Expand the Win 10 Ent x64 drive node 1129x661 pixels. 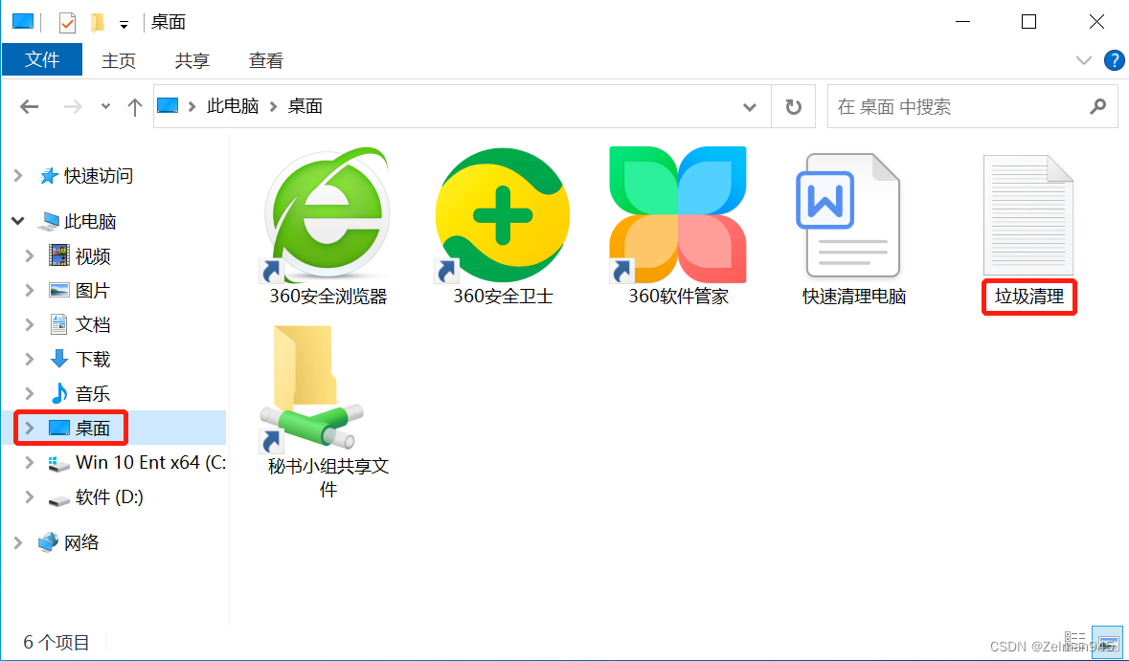click(30, 462)
